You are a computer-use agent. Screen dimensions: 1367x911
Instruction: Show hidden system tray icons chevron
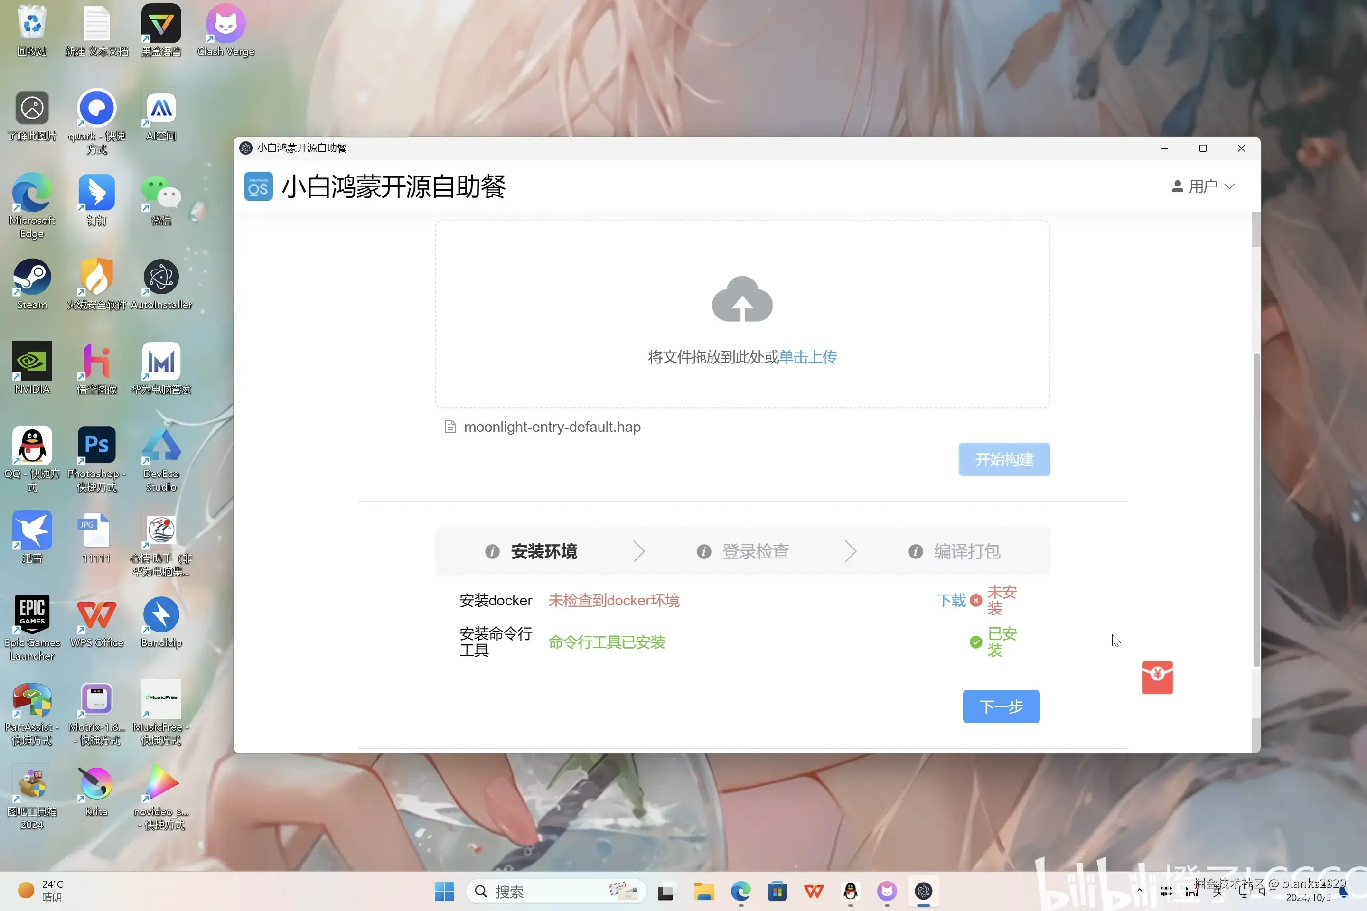tap(1139, 891)
